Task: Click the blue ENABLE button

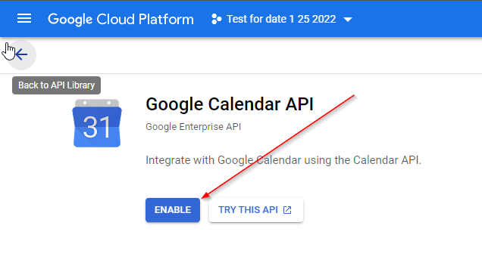Action: (x=173, y=210)
